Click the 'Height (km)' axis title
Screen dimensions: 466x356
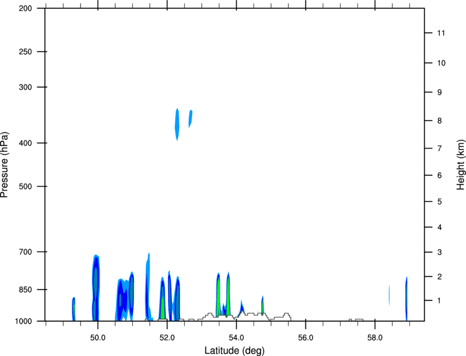[x=461, y=165]
